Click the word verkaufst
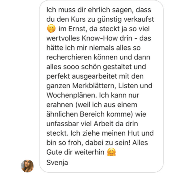The image size is (172, 178). point(139,19)
